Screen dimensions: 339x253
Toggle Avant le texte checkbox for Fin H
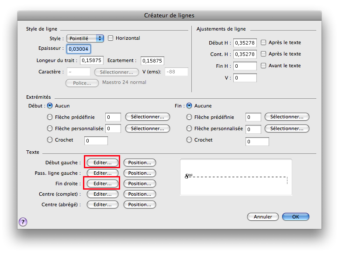263,66
